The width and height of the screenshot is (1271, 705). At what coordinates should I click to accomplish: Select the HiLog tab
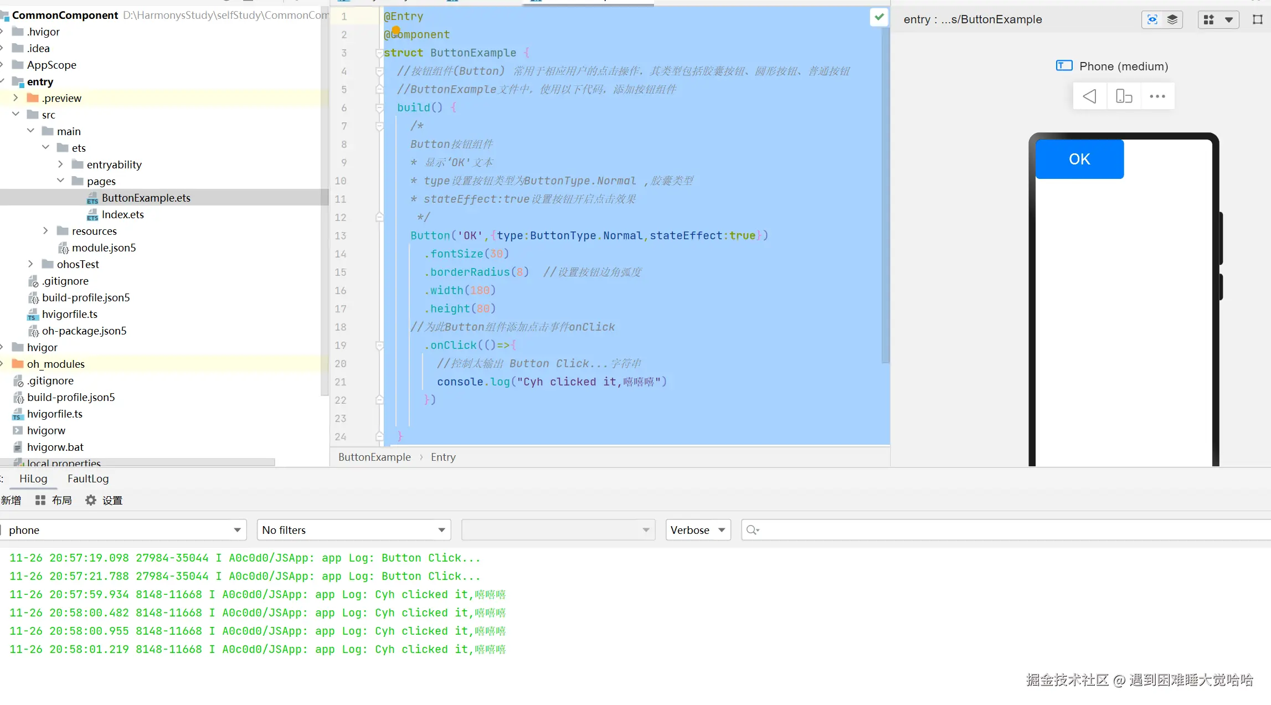(33, 478)
